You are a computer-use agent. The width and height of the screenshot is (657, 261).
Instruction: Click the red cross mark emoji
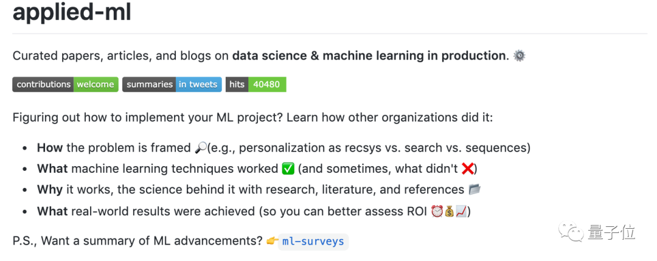click(468, 169)
